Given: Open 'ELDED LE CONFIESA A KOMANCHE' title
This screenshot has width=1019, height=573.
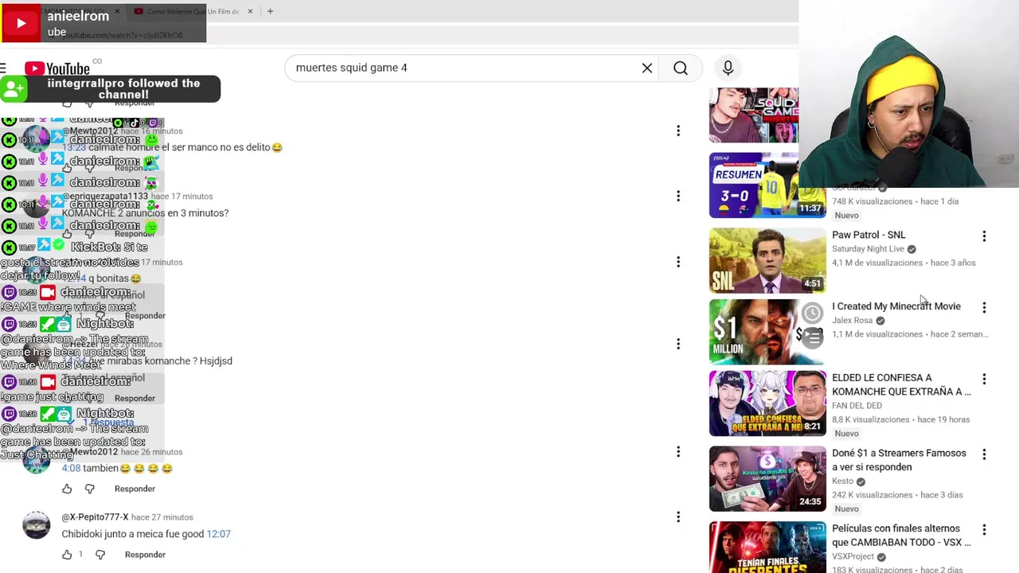Looking at the screenshot, I should pyautogui.click(x=901, y=384).
